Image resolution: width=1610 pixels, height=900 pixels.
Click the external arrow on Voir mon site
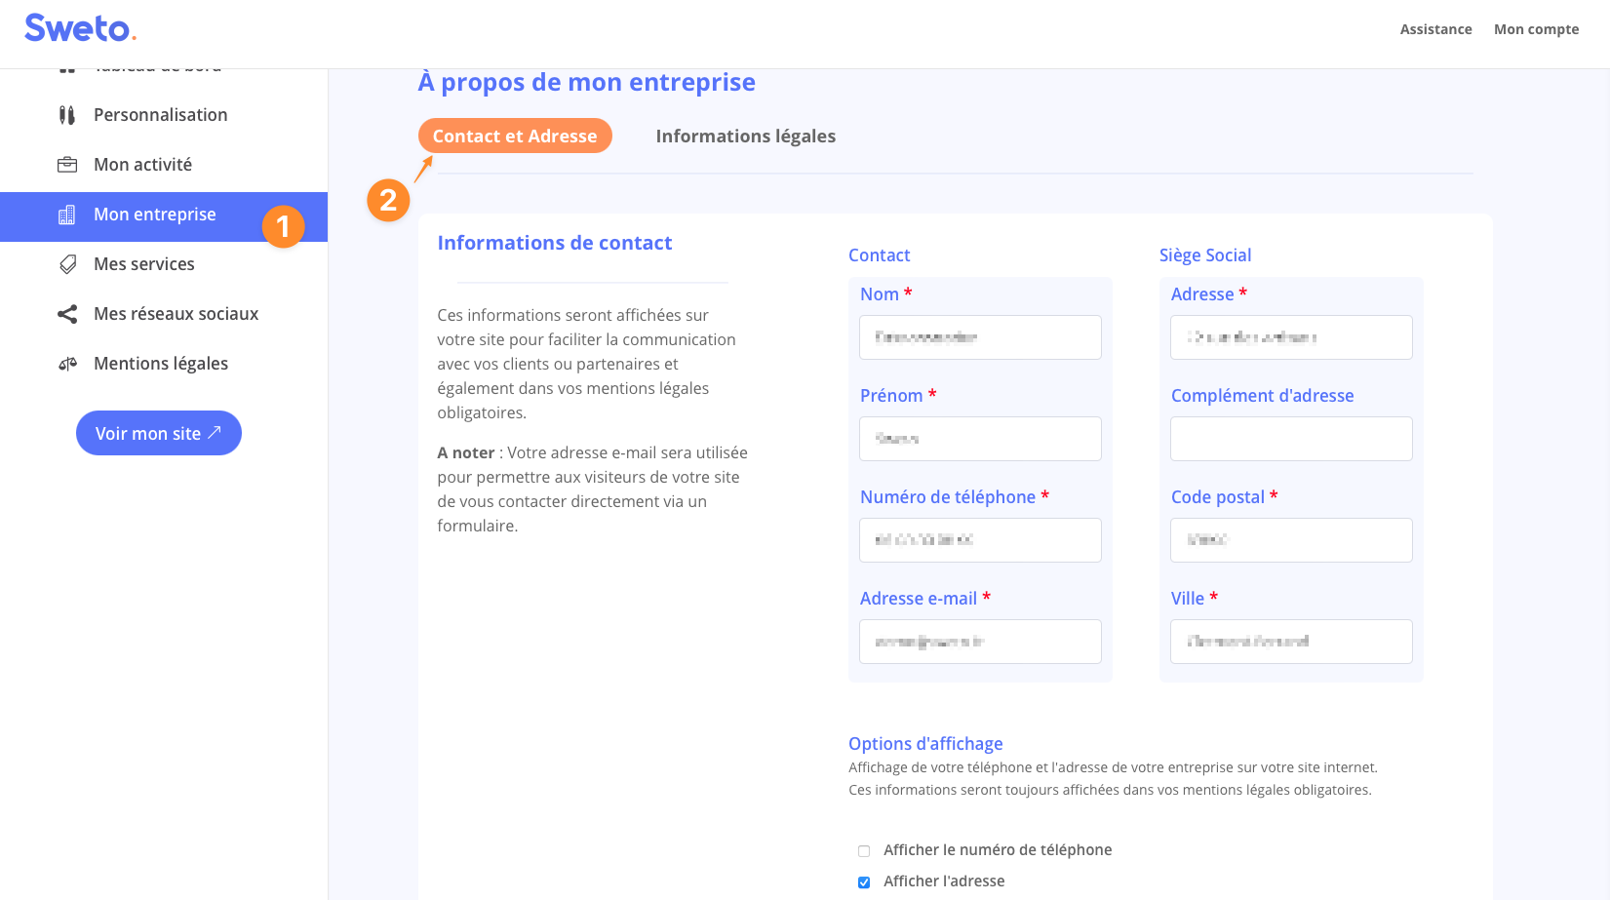pyautogui.click(x=215, y=432)
